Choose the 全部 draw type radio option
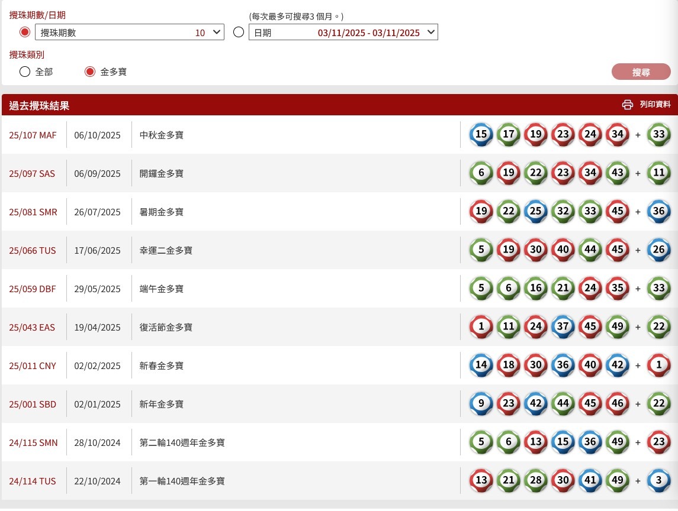 25,72
